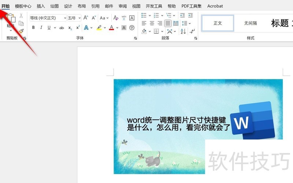Switch to the 审阅 tab
The width and height of the screenshot is (293, 183).
(123, 6)
